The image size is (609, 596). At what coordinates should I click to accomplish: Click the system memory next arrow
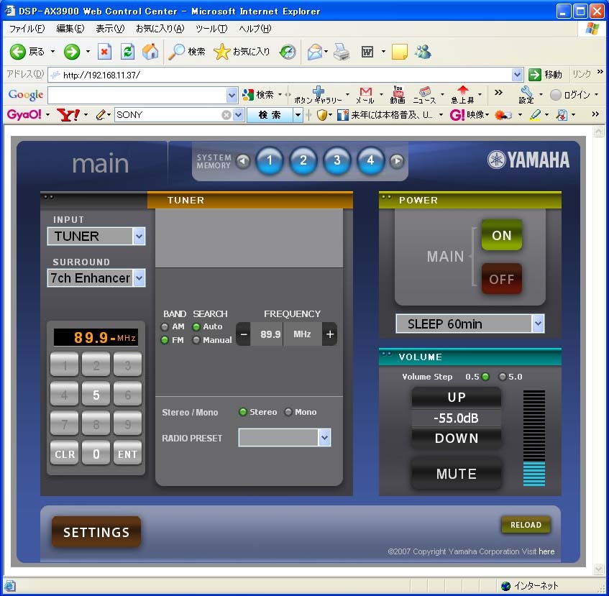[397, 161]
